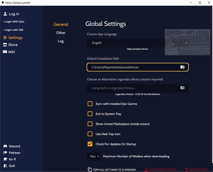Uncheck Check For Updates On Startup
This screenshot has height=172, width=213.
coord(90,144)
